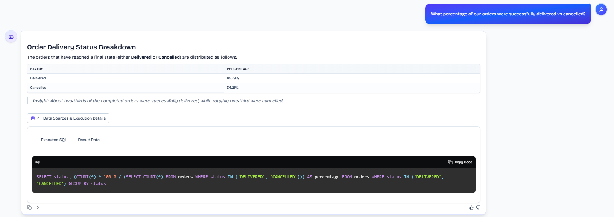This screenshot has width=614, height=217.
Task: Click the user profile avatar icon
Action: [x=601, y=9]
